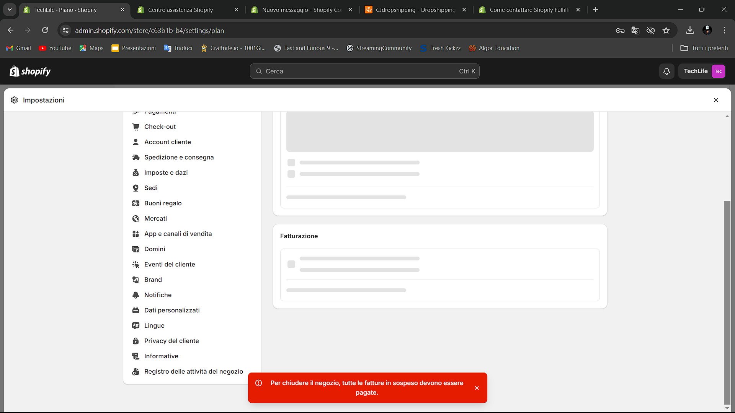Expand the browser tab search dropdown
The width and height of the screenshot is (735, 413).
pos(10,10)
